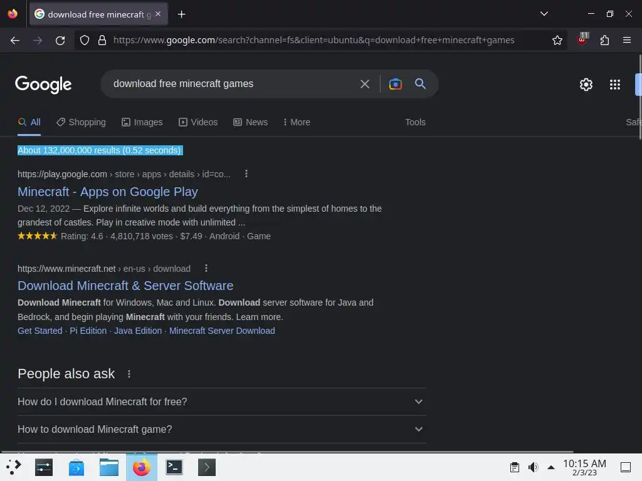Bookmark this page with the star
The height and width of the screenshot is (481, 642).
click(x=557, y=40)
